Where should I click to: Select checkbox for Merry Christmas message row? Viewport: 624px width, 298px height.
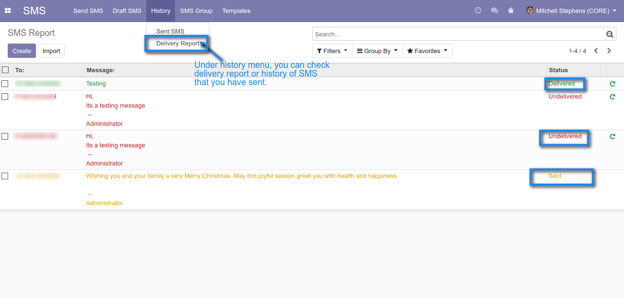coord(5,176)
